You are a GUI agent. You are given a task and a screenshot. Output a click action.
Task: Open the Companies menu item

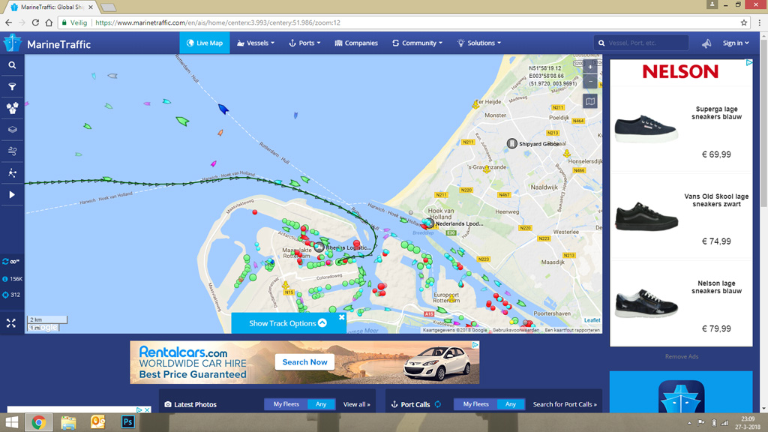(356, 43)
